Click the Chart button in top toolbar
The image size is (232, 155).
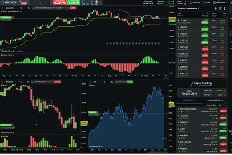point(206,2)
